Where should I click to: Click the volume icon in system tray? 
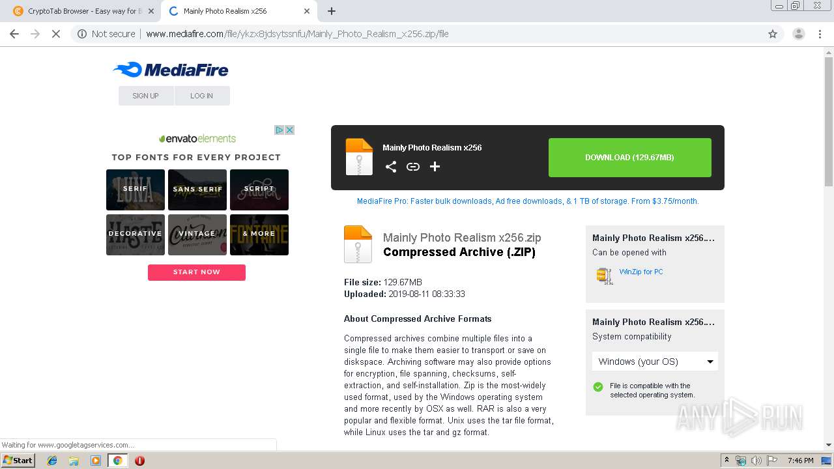pos(756,461)
